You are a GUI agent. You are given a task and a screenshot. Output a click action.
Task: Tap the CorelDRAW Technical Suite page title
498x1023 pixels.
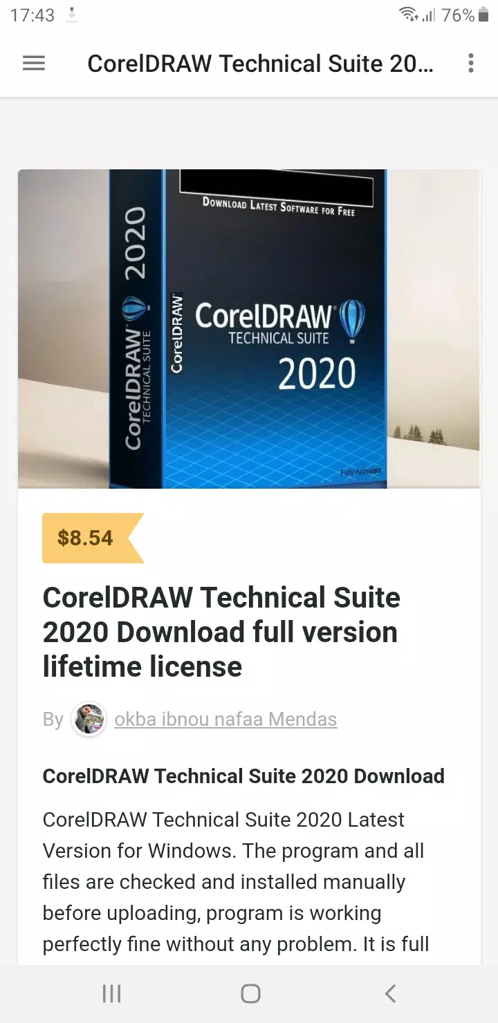(261, 64)
